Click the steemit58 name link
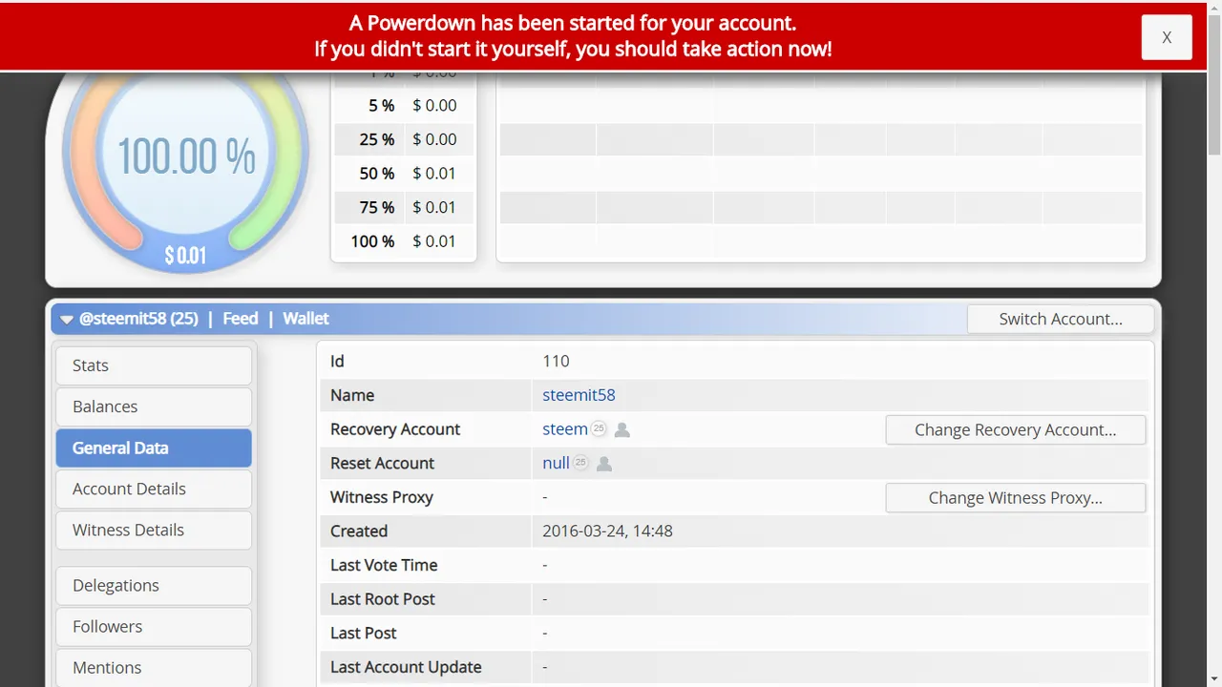This screenshot has height=687, width=1222. coord(579,395)
